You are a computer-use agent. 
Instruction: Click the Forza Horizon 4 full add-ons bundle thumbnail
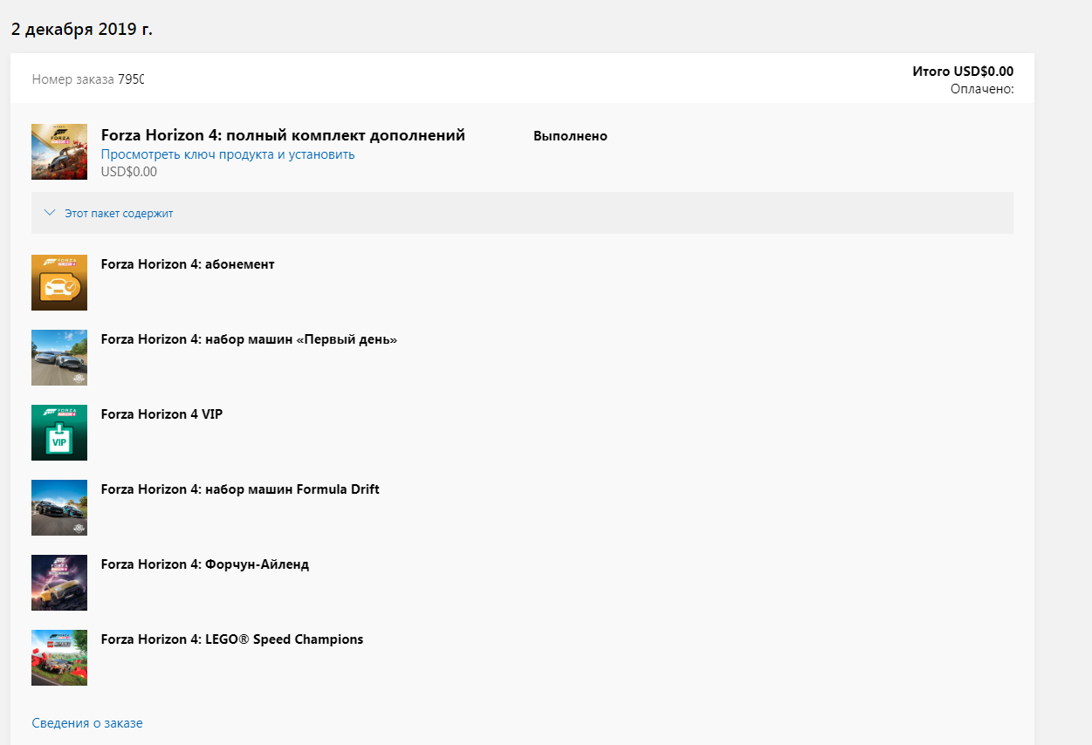(x=59, y=152)
